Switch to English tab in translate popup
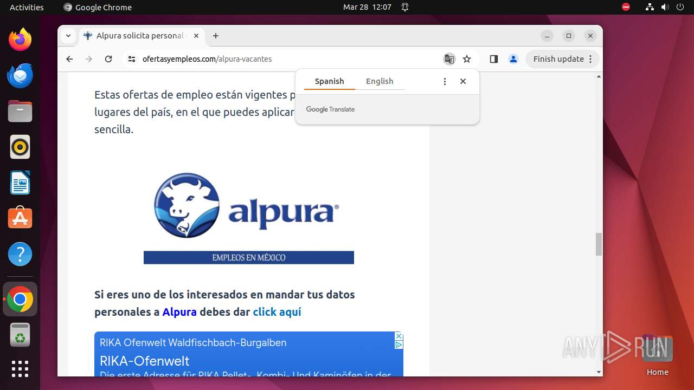The width and height of the screenshot is (694, 390). (x=380, y=81)
